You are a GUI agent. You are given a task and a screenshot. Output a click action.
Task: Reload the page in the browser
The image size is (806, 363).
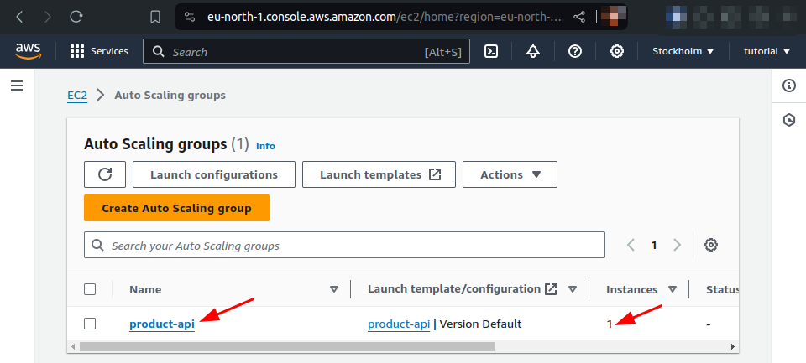pyautogui.click(x=76, y=18)
